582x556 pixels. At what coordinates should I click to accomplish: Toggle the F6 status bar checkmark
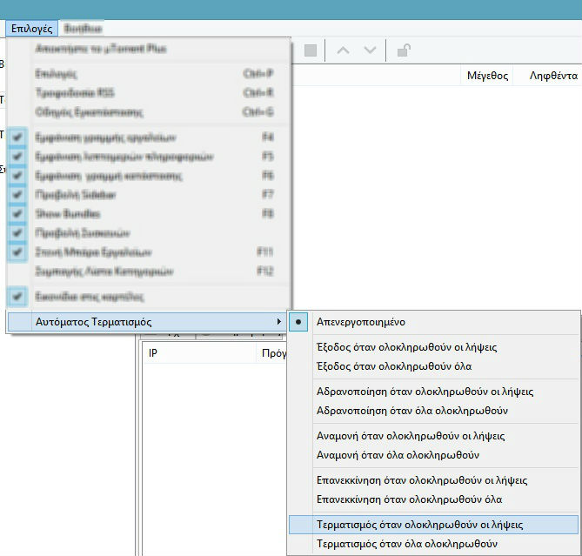17,176
